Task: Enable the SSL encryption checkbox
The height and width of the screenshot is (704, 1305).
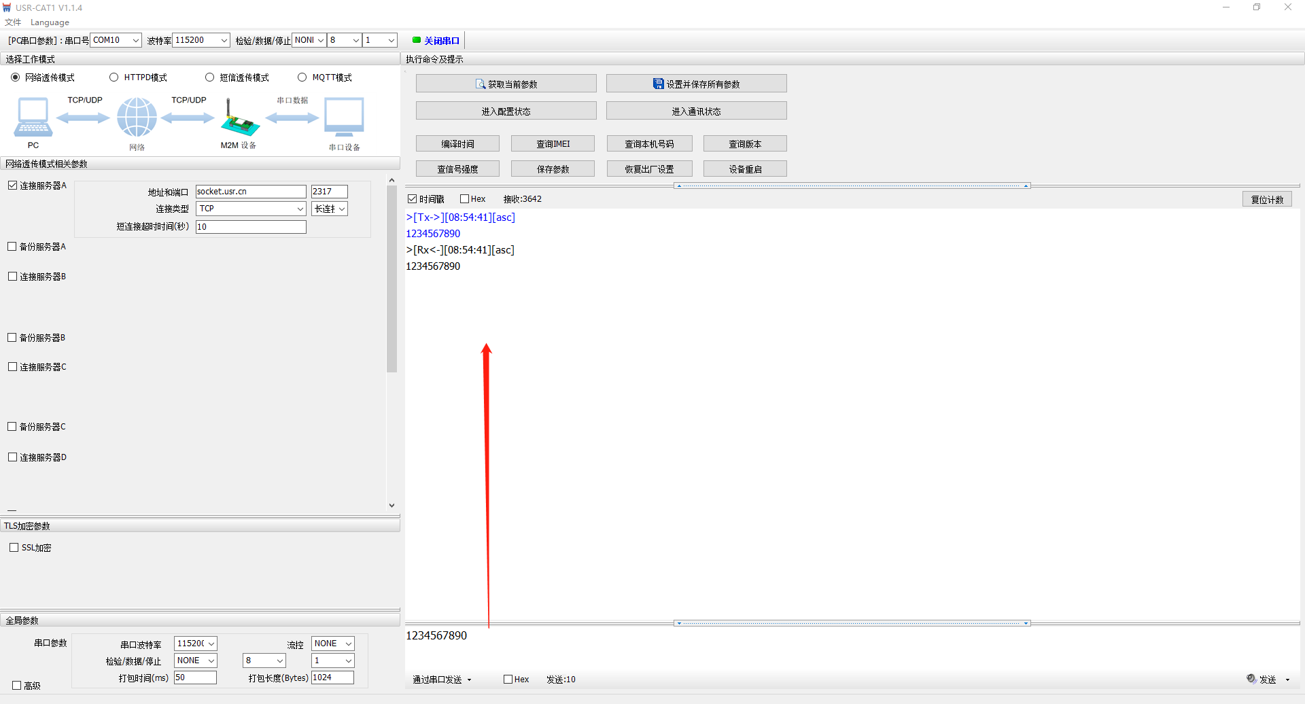Action: click(14, 548)
